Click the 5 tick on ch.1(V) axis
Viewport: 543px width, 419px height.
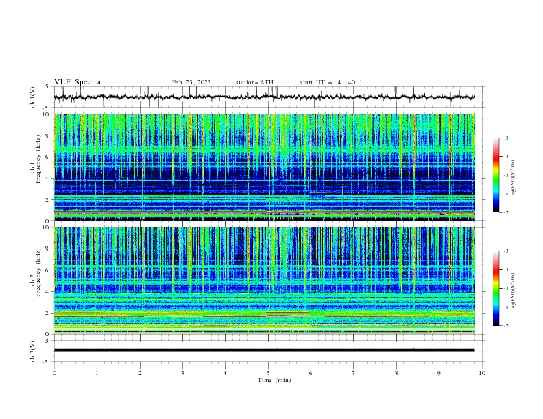click(47, 87)
